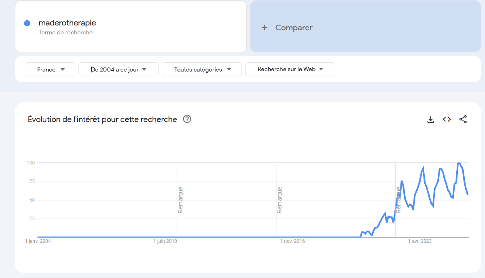Edit the maderotherapie search term
This screenshot has height=278, width=485.
point(67,23)
